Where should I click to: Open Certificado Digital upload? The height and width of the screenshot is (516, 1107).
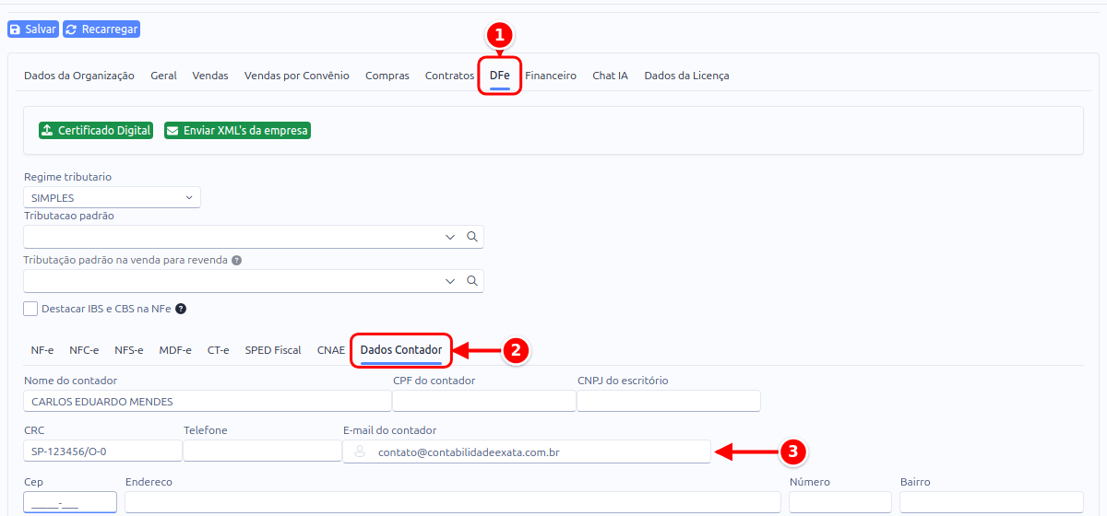[96, 131]
